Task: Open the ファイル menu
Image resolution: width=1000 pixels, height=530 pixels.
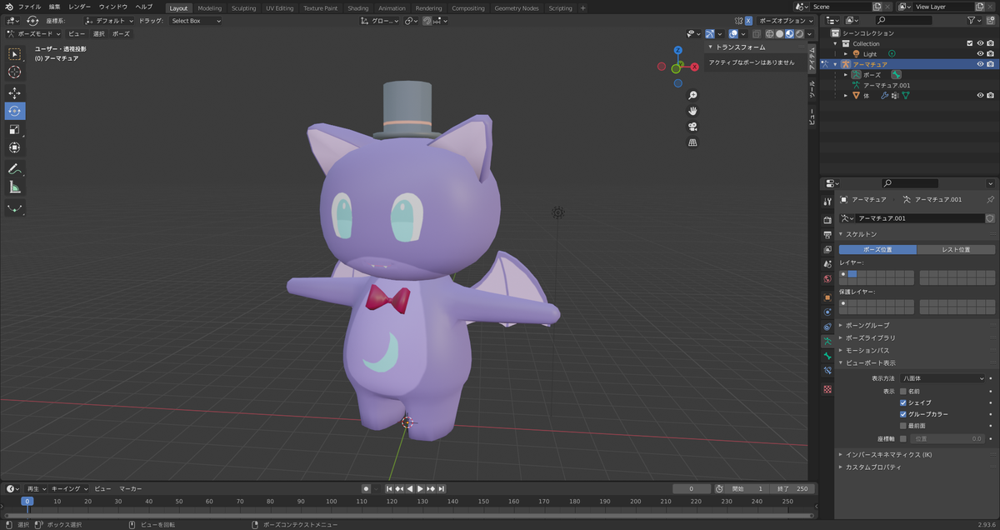Action: [29, 7]
